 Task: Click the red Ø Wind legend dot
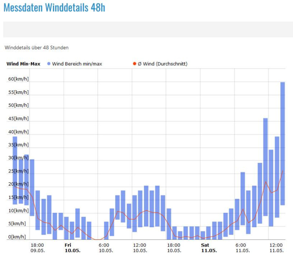coord(134,64)
